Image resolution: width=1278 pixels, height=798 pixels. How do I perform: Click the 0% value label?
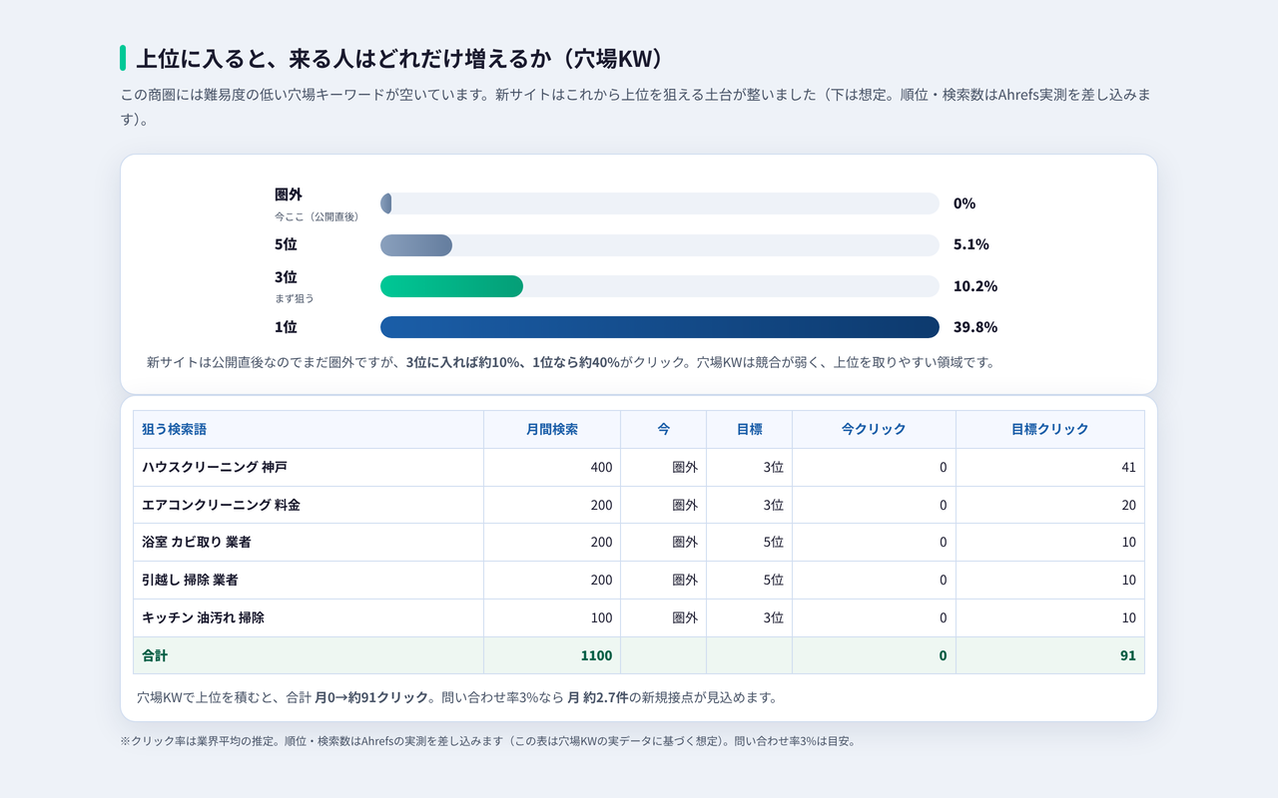964,203
